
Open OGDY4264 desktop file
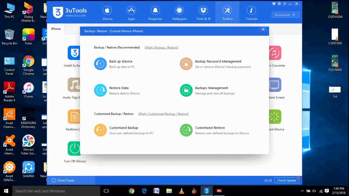click(x=335, y=10)
